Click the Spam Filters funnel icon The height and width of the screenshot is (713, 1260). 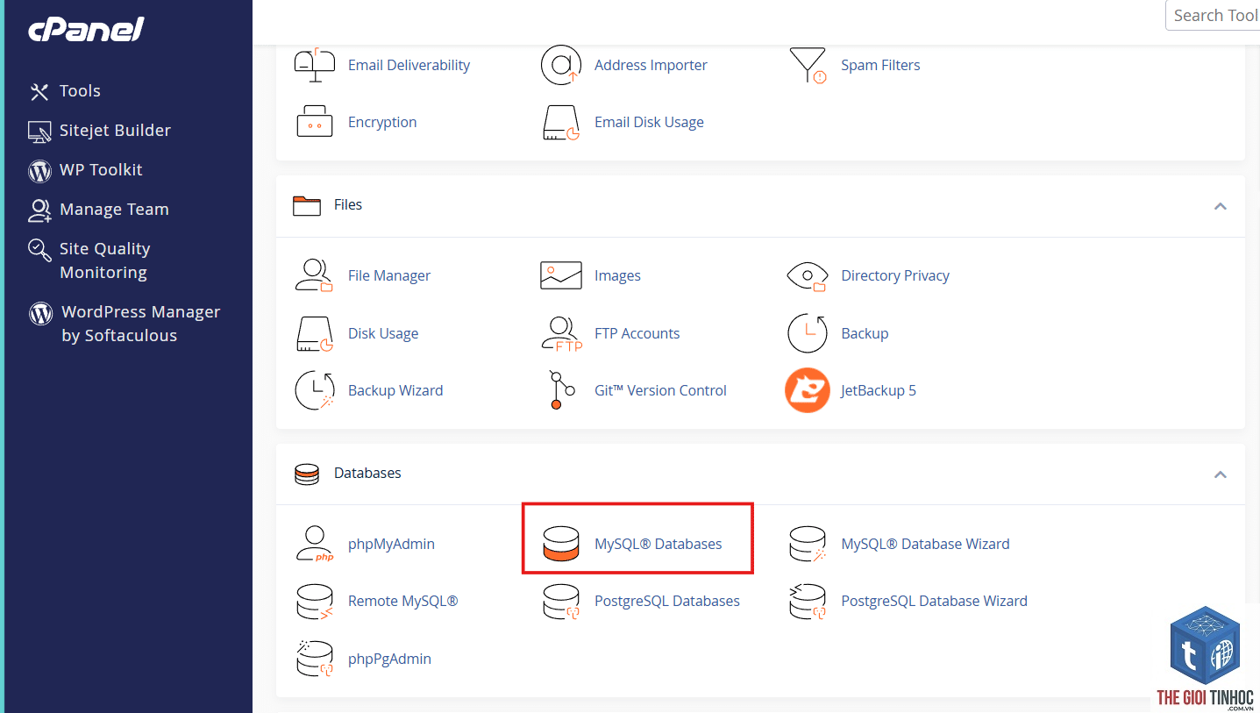[x=808, y=65]
